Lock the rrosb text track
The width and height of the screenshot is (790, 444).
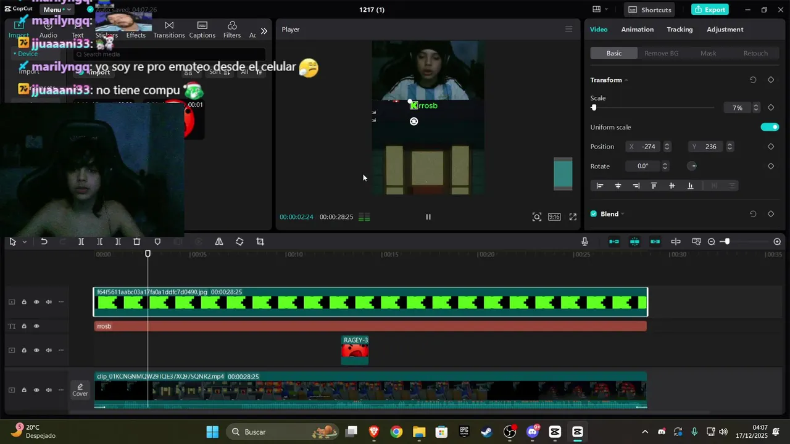click(24, 326)
